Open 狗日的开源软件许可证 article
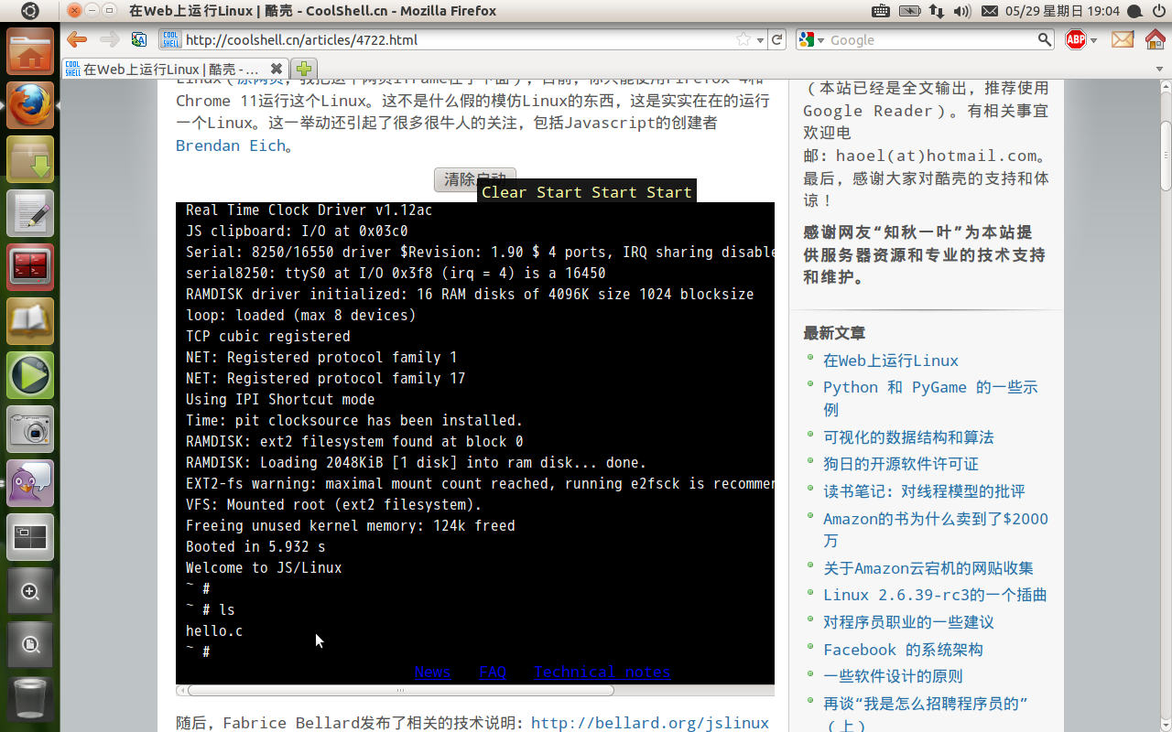Image resolution: width=1172 pixels, height=732 pixels. [x=901, y=464]
